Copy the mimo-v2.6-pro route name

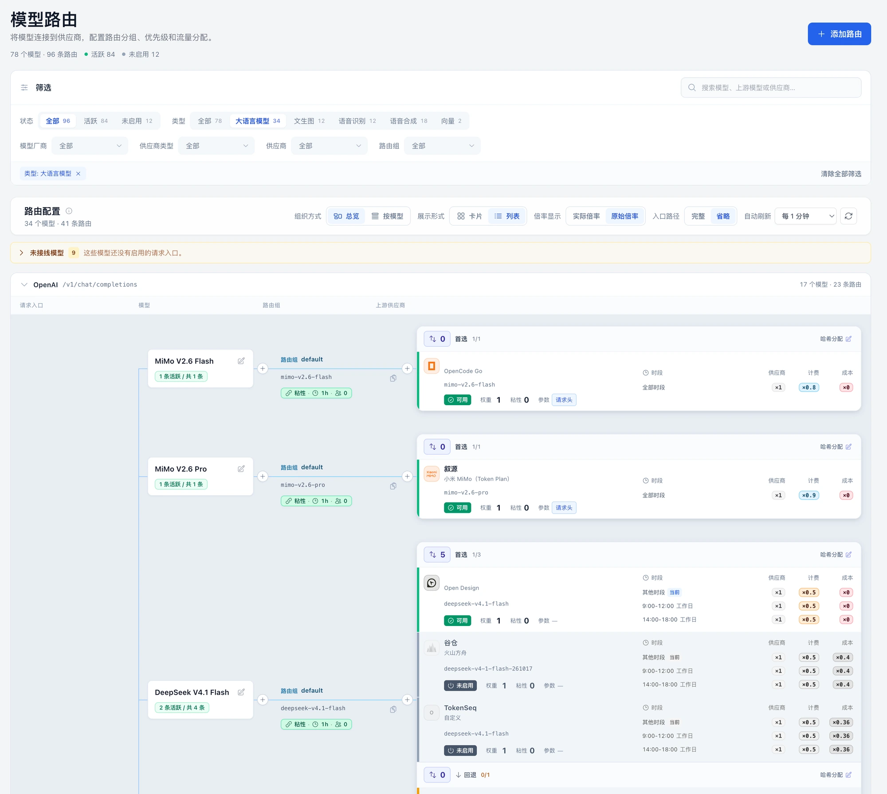pos(393,486)
